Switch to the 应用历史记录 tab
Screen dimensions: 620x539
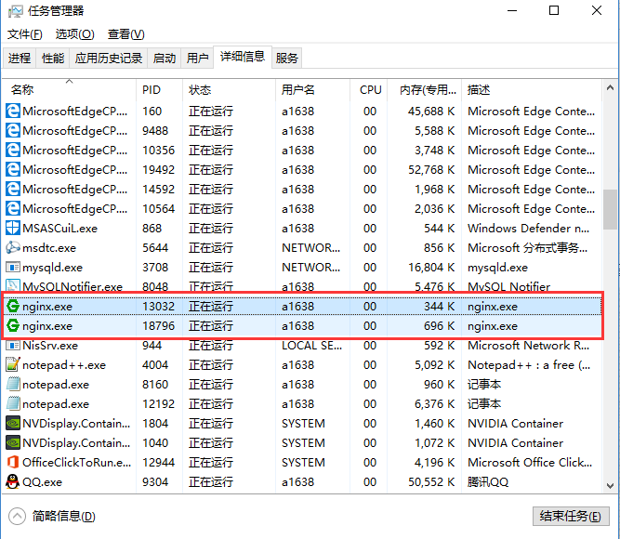(109, 59)
